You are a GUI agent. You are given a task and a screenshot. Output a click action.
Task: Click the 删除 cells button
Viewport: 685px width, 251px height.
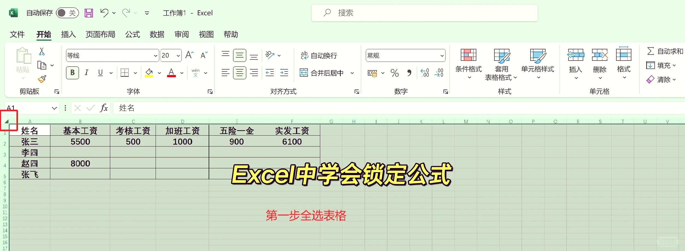[x=600, y=64]
